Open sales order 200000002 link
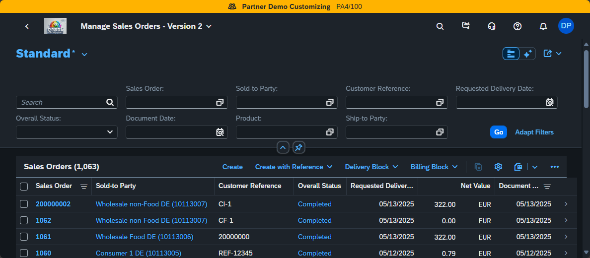Image resolution: width=590 pixels, height=258 pixels. coord(53,204)
